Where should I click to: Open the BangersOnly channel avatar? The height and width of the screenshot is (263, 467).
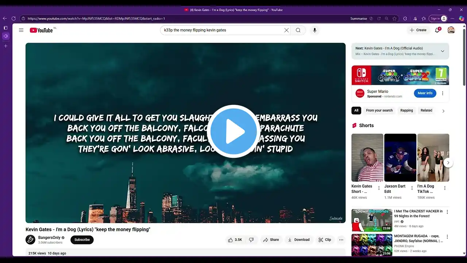30,240
